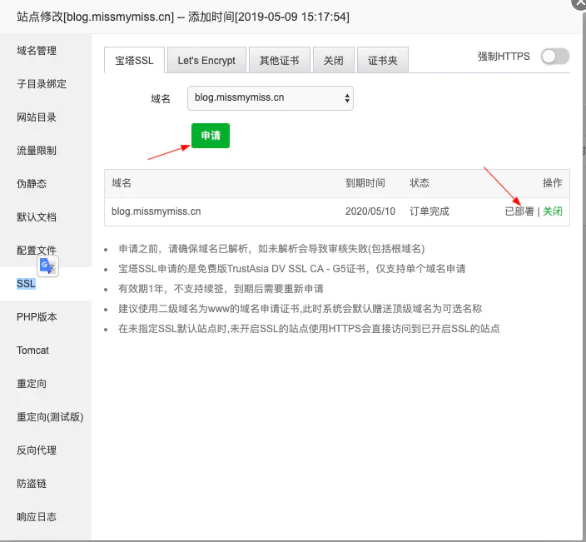Click the green 关闭 link in 操作 column

(x=553, y=211)
